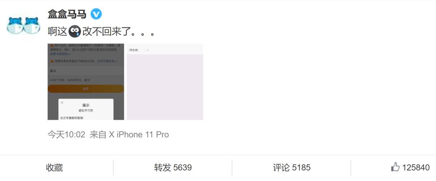This screenshot has width=436, height=181.
Task: Click the first orange warning triangle in screenshot
Action: tap(52, 45)
